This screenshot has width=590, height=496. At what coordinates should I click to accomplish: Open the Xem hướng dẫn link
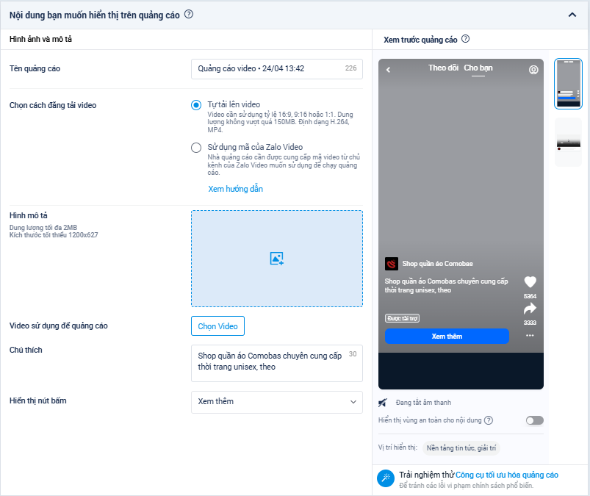pos(235,189)
